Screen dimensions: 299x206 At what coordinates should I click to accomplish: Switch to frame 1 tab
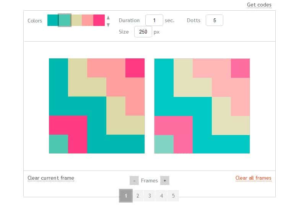click(x=126, y=196)
